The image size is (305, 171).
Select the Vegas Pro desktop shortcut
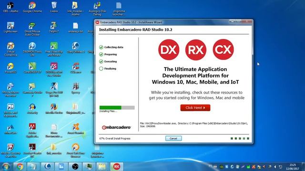[54, 90]
